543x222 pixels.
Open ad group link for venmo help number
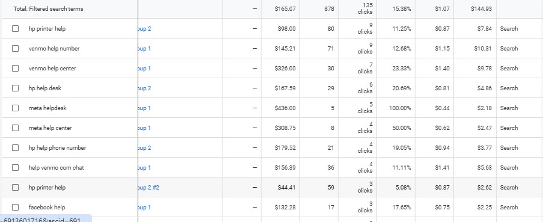point(144,49)
